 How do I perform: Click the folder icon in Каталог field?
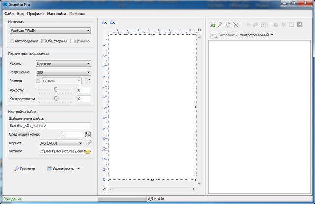click(x=88, y=152)
